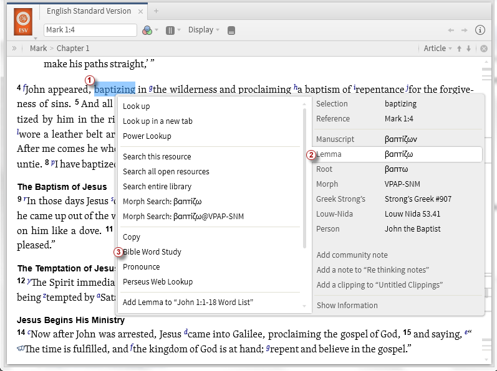This screenshot has height=371, width=497.
Task: Expand the navigation sidebar chevrons
Action: coord(14,49)
